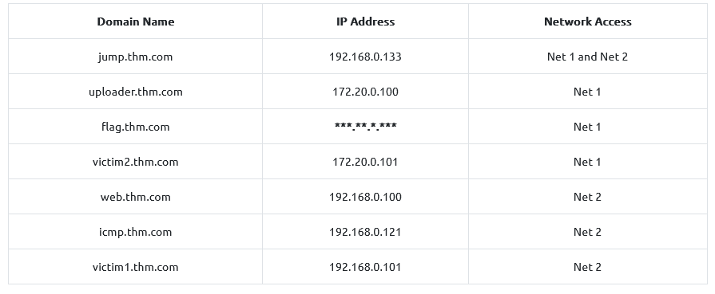Viewport: 715px width, 294px height.
Task: Select the uploader.thm.com domain cell
Action: tap(136, 92)
